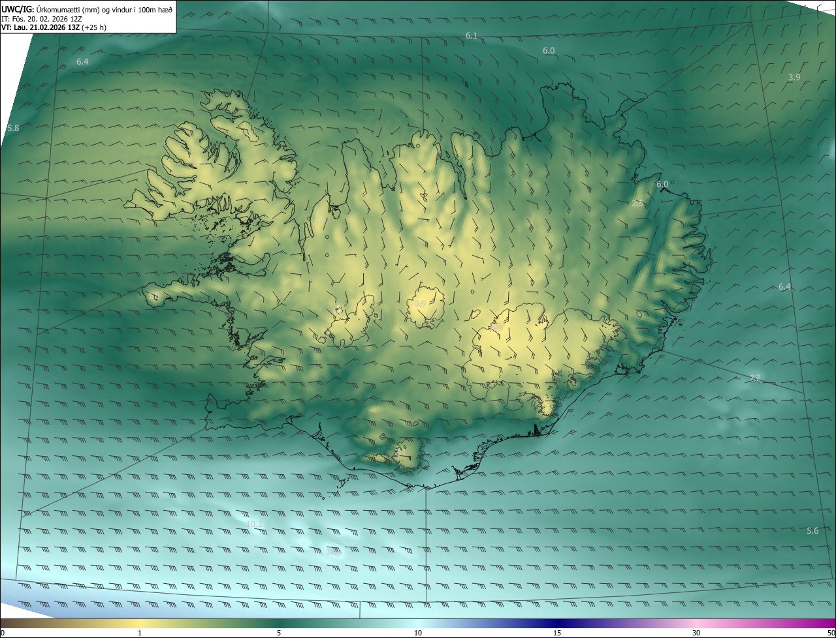Click the dark navy section of the colorbar above 15

557,623
